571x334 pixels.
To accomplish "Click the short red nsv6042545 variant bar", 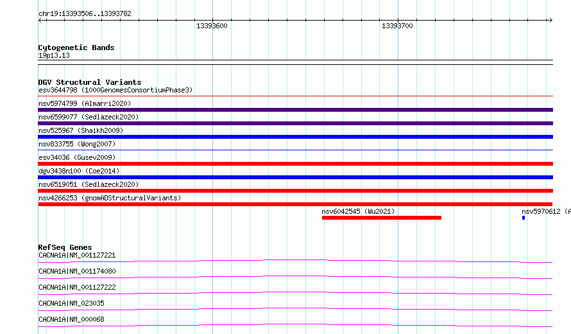I will click(x=382, y=218).
